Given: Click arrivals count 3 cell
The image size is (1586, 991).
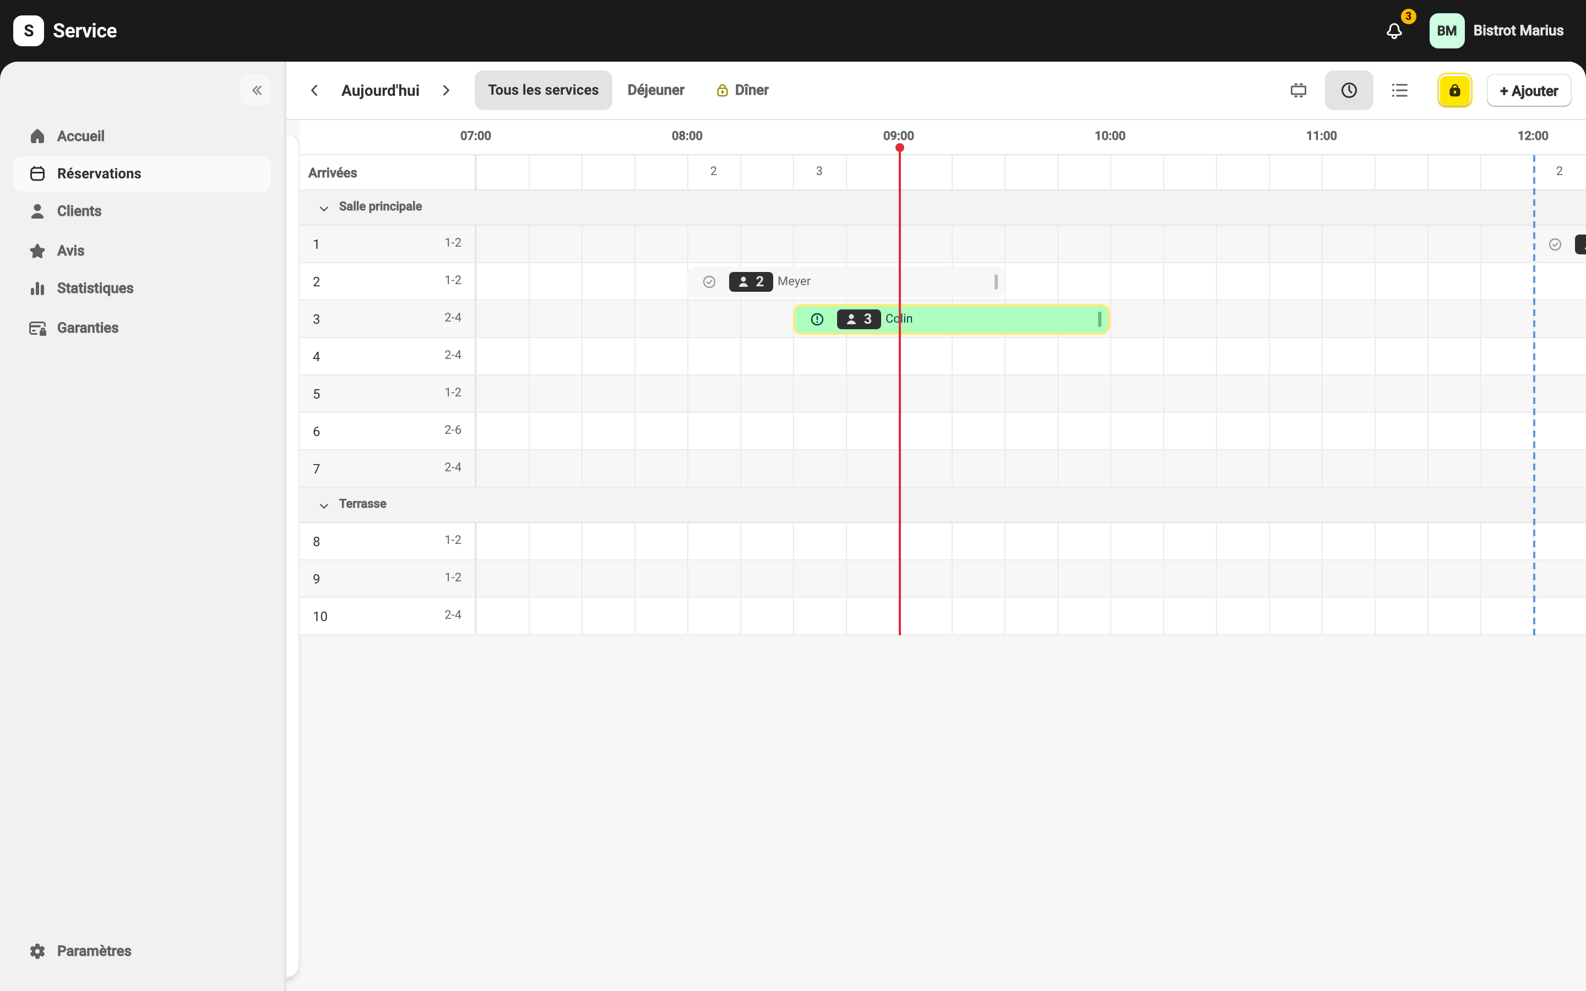Looking at the screenshot, I should (x=819, y=172).
